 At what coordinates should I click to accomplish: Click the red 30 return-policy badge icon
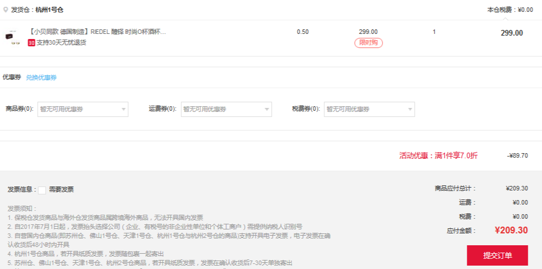(x=32, y=42)
